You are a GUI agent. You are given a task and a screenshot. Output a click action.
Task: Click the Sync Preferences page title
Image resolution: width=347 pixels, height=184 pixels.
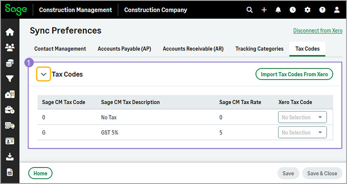pos(65,30)
